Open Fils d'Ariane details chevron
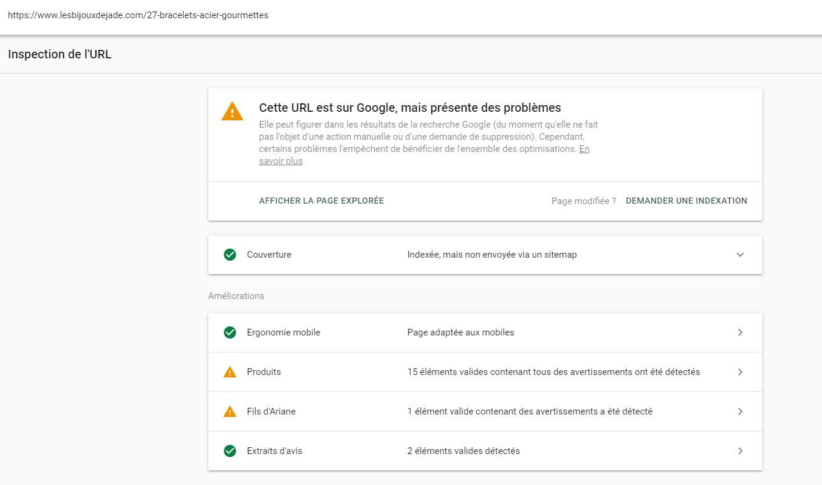This screenshot has width=822, height=485. (x=740, y=411)
